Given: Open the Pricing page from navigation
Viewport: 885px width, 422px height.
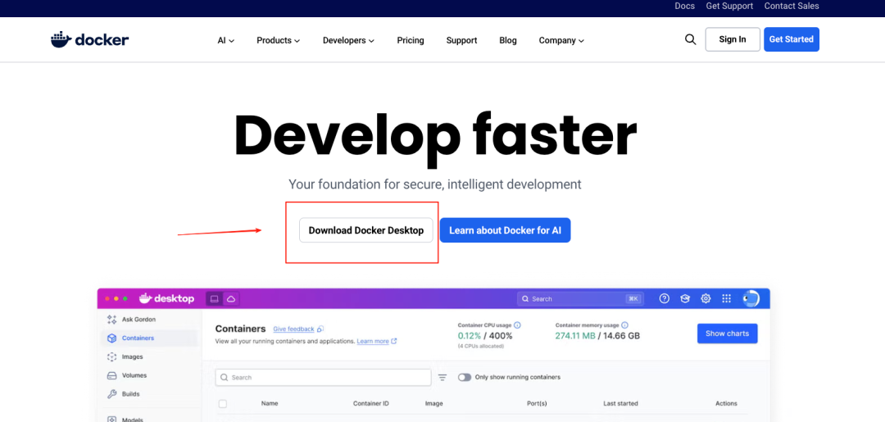Looking at the screenshot, I should pyautogui.click(x=411, y=41).
